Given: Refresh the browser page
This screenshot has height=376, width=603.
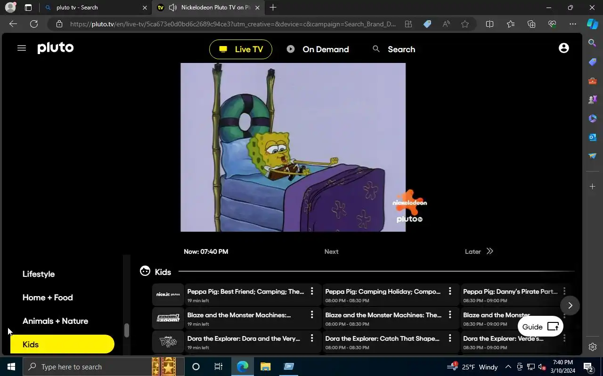Looking at the screenshot, I should tap(34, 24).
